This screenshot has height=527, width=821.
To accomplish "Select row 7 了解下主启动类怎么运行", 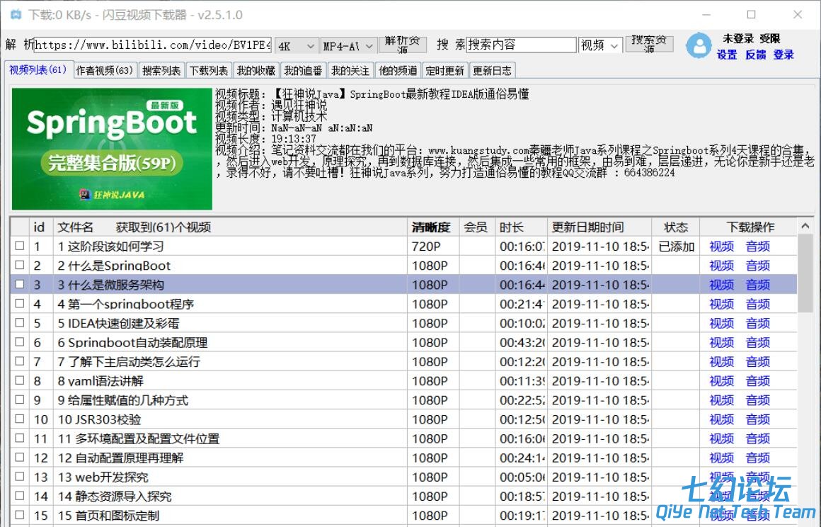I will (403, 361).
